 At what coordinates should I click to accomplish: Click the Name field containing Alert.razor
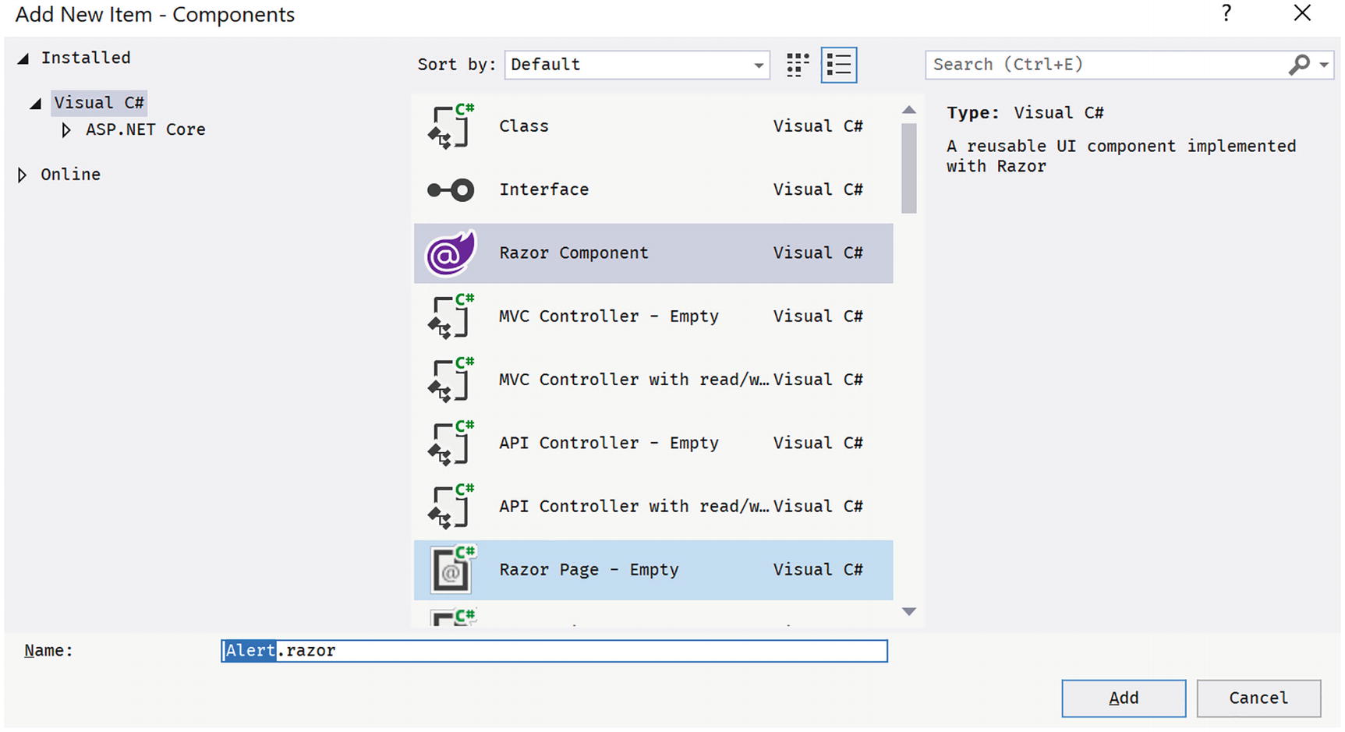pos(554,651)
